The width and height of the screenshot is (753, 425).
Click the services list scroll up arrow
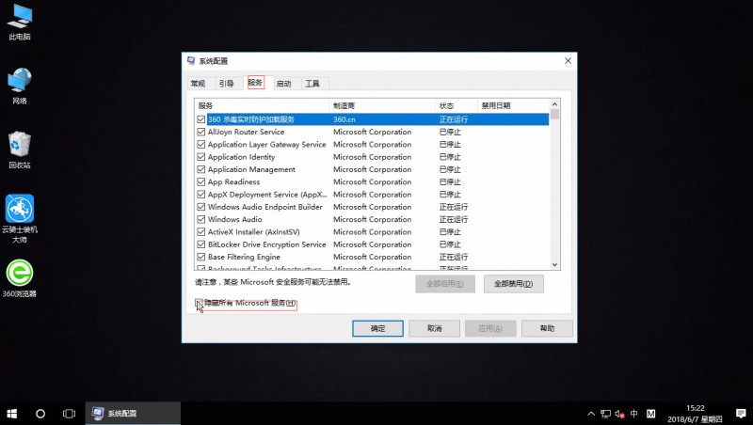[x=554, y=104]
